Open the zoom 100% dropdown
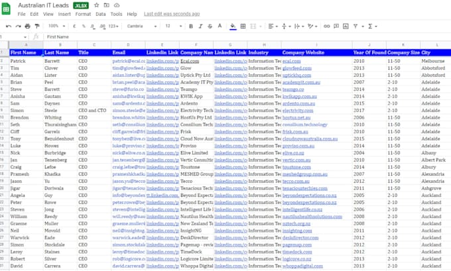This screenshot has width=451, height=271. pyautogui.click(x=56, y=26)
